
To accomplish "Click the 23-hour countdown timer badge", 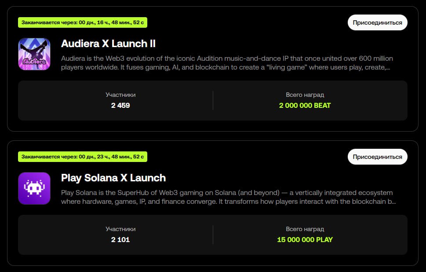I will pos(82,157).
